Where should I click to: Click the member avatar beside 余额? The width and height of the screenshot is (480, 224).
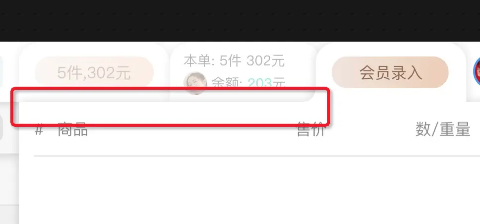[x=195, y=83]
